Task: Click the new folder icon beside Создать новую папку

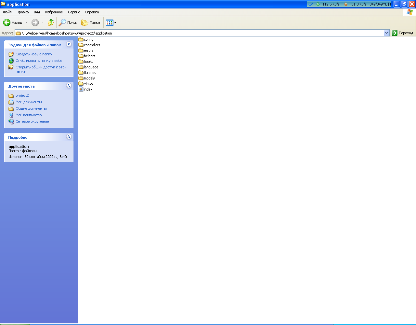Action: coord(11,54)
